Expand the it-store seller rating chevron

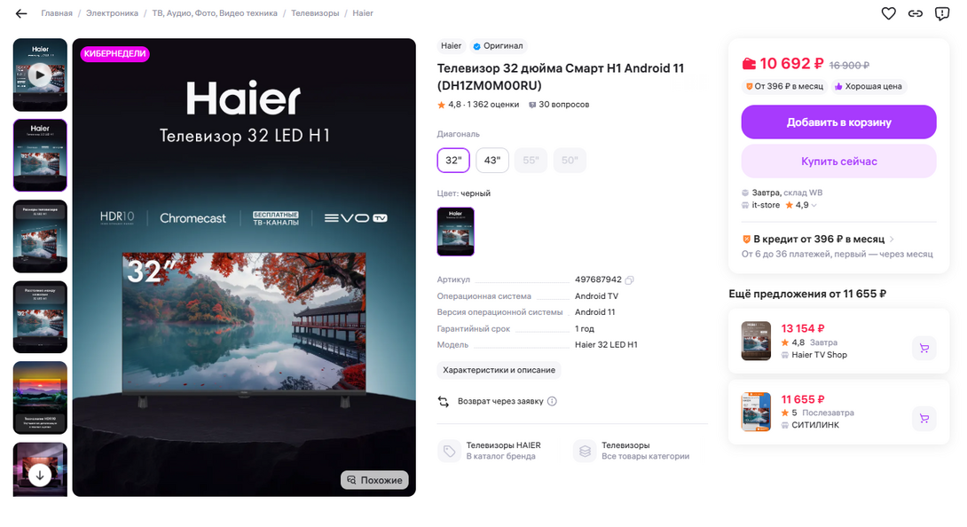pos(814,206)
